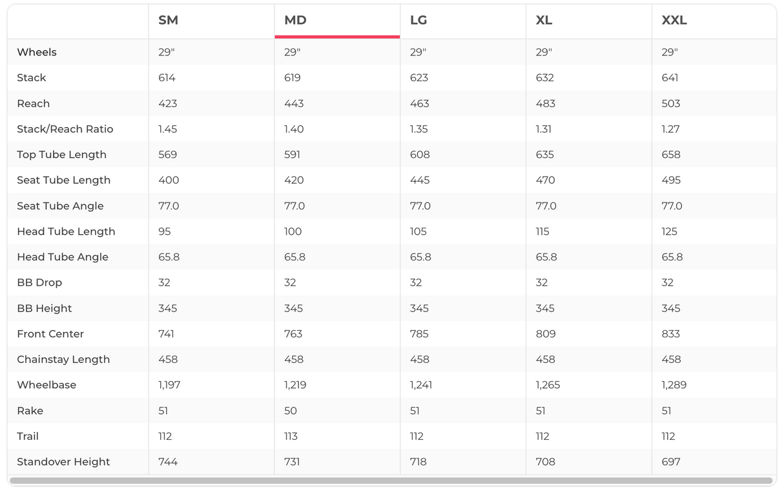Click the SM Stack value 614
This screenshot has width=784, height=492.
167,78
